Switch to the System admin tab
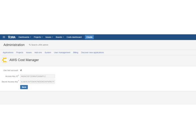The image size is (196, 139). point(48,53)
